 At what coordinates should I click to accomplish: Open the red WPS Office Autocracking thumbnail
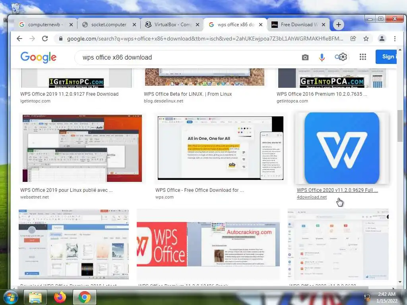pos(208,244)
